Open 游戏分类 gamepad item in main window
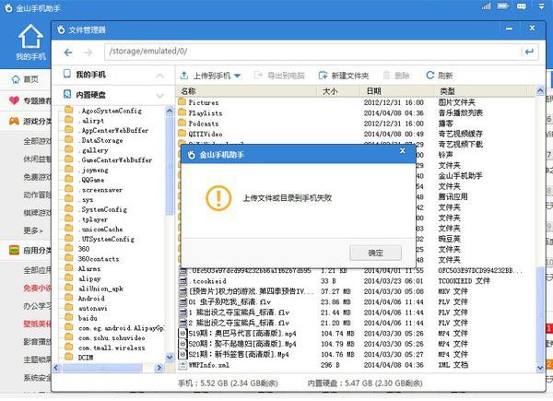The height and width of the screenshot is (401, 553). point(29,122)
